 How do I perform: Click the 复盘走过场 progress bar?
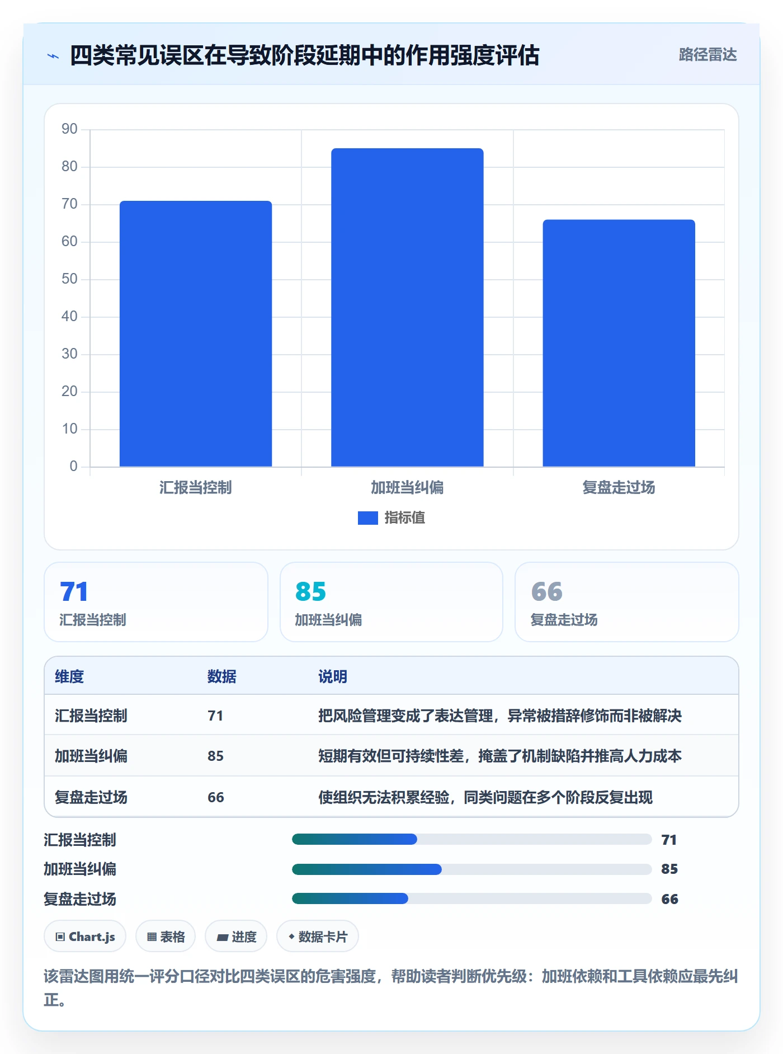(471, 898)
